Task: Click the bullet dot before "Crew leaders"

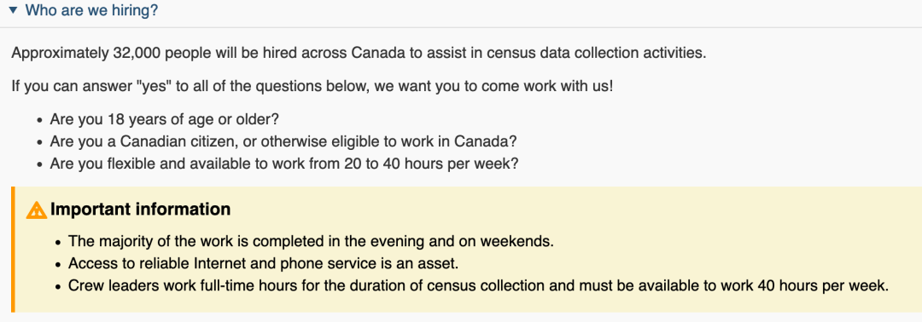Action: coord(58,287)
